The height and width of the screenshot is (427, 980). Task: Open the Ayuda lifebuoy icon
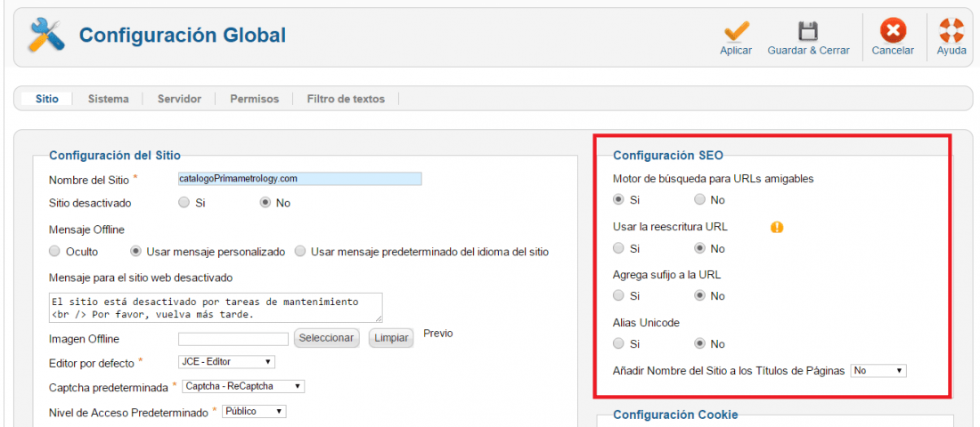click(951, 30)
